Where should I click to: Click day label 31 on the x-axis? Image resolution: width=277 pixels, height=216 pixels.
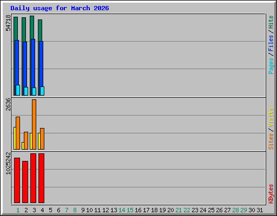click(x=260, y=210)
